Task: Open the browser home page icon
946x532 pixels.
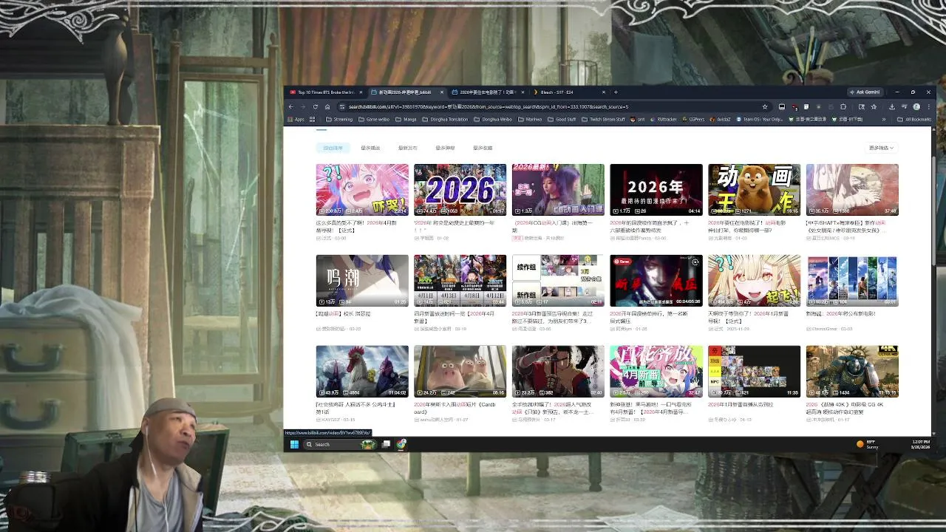Action: (327, 106)
